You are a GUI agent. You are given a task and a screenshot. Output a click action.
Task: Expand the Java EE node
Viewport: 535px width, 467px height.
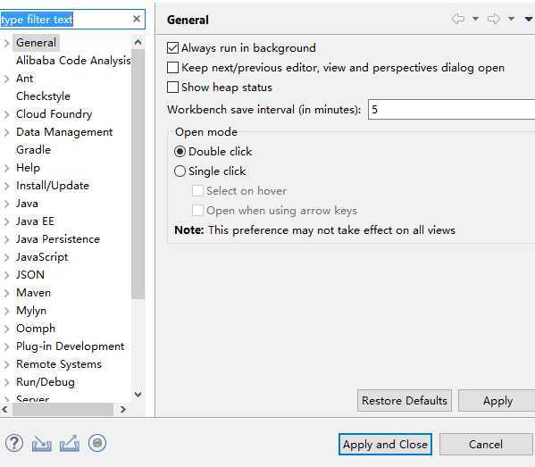[6, 221]
